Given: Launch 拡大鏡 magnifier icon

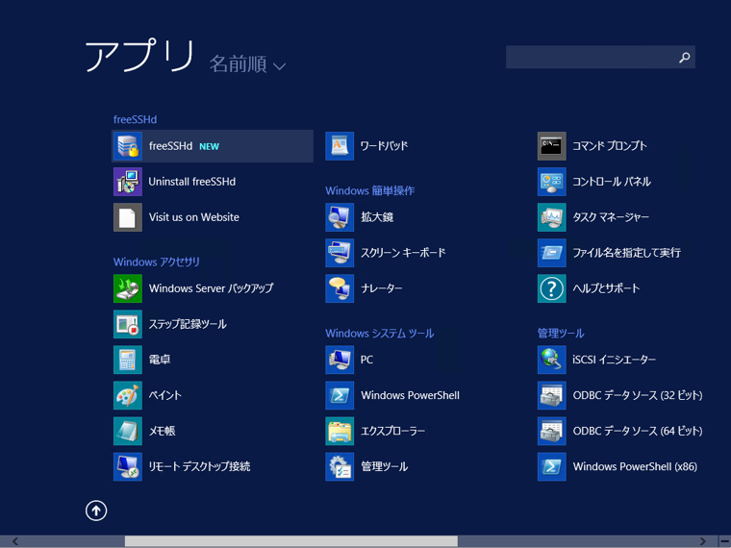Looking at the screenshot, I should [x=340, y=217].
